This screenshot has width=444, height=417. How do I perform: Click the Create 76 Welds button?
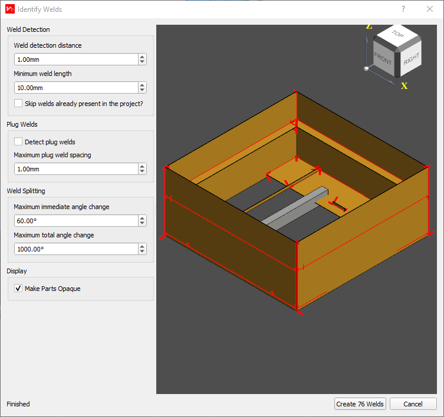click(x=360, y=403)
